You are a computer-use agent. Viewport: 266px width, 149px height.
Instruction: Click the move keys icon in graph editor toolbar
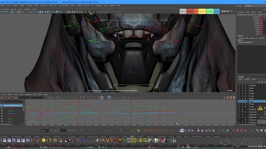pyautogui.click(x=2, y=98)
